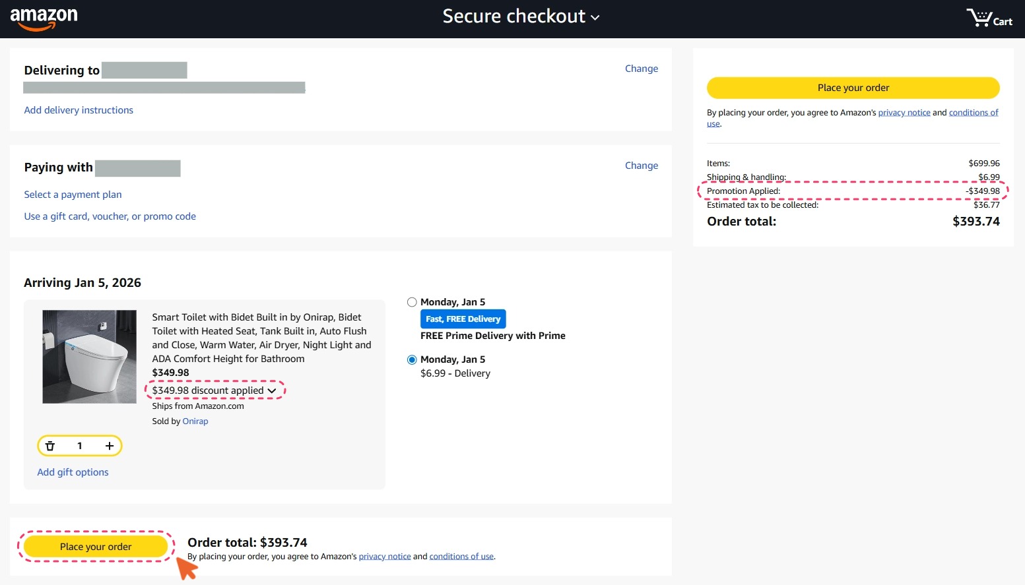Click the quantity value 1
The height and width of the screenshot is (585, 1025).
pos(80,446)
